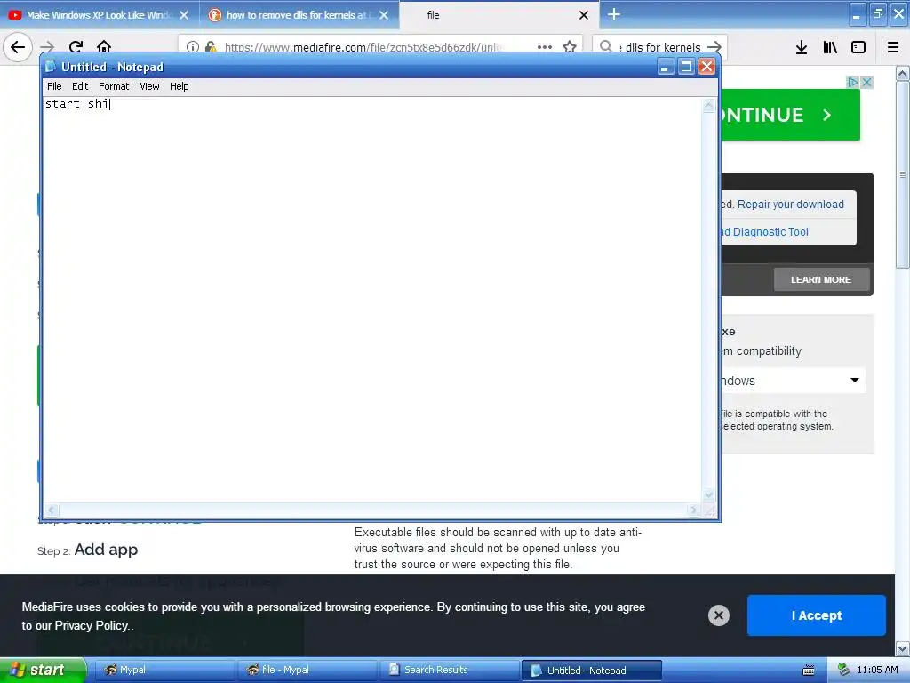Expand the operating system dropdown
Viewport: 910px width, 683px height.
pos(793,381)
